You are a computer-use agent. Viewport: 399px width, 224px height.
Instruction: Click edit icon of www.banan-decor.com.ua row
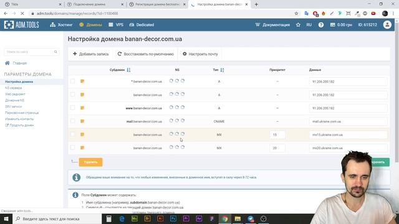82,108
